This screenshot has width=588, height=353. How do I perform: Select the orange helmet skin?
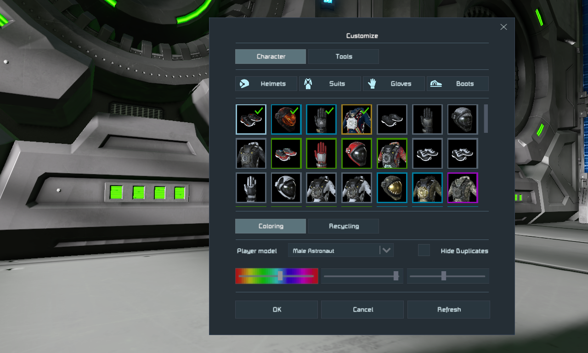(x=286, y=120)
